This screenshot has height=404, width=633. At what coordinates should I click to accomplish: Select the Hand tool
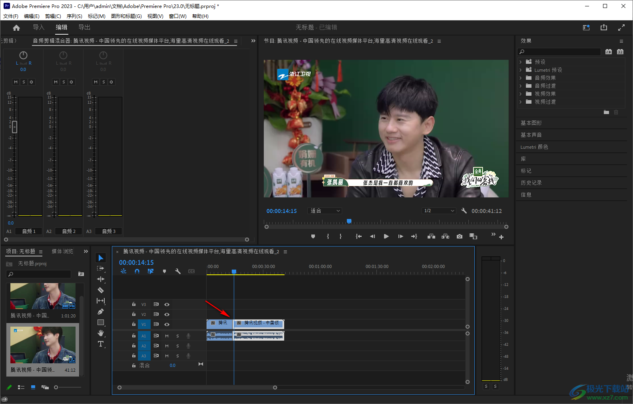coord(101,333)
